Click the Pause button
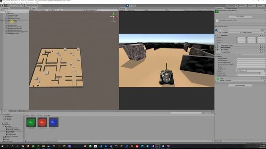Image resolution: width=266 pixels, height=149 pixels. click(131, 5)
